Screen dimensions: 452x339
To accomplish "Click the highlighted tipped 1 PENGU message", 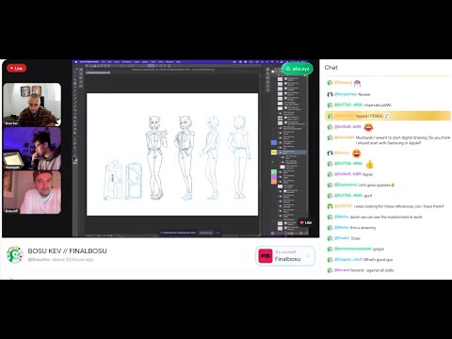I will coord(388,116).
